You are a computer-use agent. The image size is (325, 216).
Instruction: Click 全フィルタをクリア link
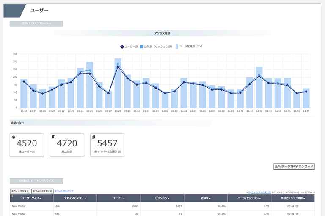pyautogui.click(x=64, y=191)
